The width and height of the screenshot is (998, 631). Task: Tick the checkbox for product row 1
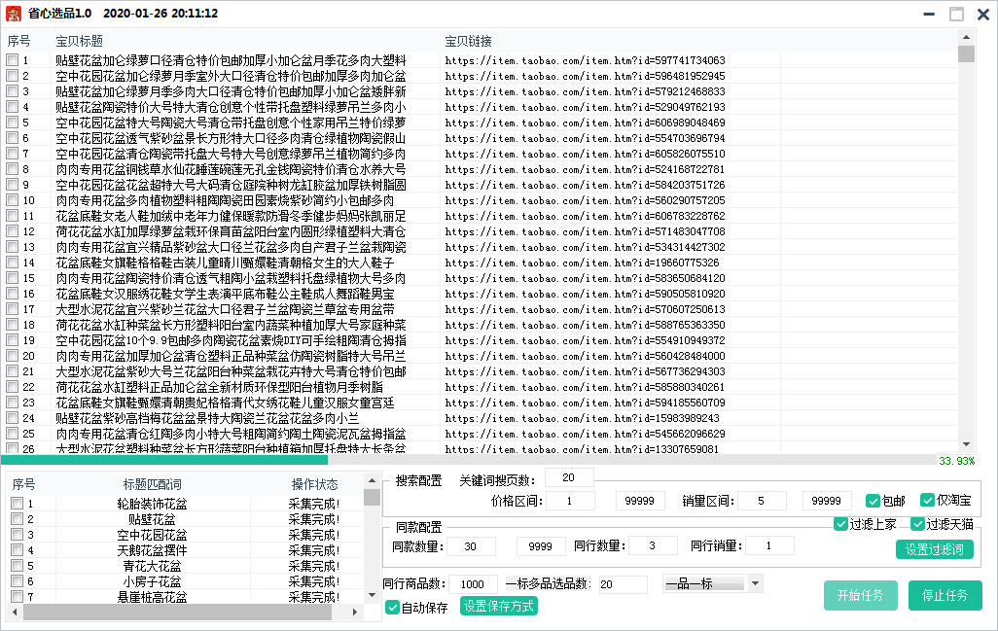(12, 60)
